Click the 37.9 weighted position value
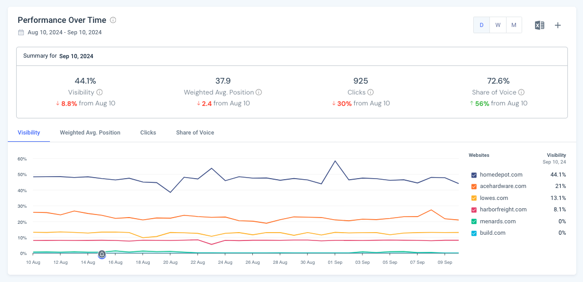Viewport: 583px width, 282px height. 223,81
